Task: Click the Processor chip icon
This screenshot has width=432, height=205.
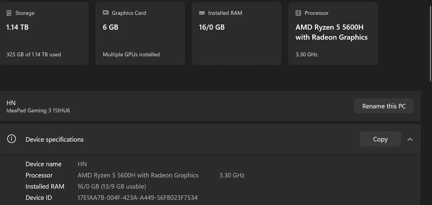Action: click(x=298, y=13)
